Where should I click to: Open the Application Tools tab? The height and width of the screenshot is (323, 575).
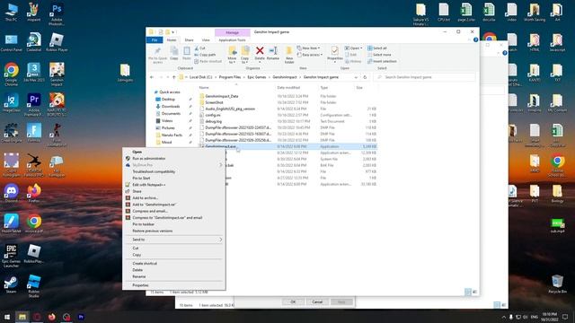[x=232, y=39]
